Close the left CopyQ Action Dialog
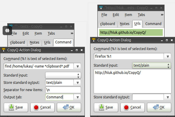 [82, 50]
